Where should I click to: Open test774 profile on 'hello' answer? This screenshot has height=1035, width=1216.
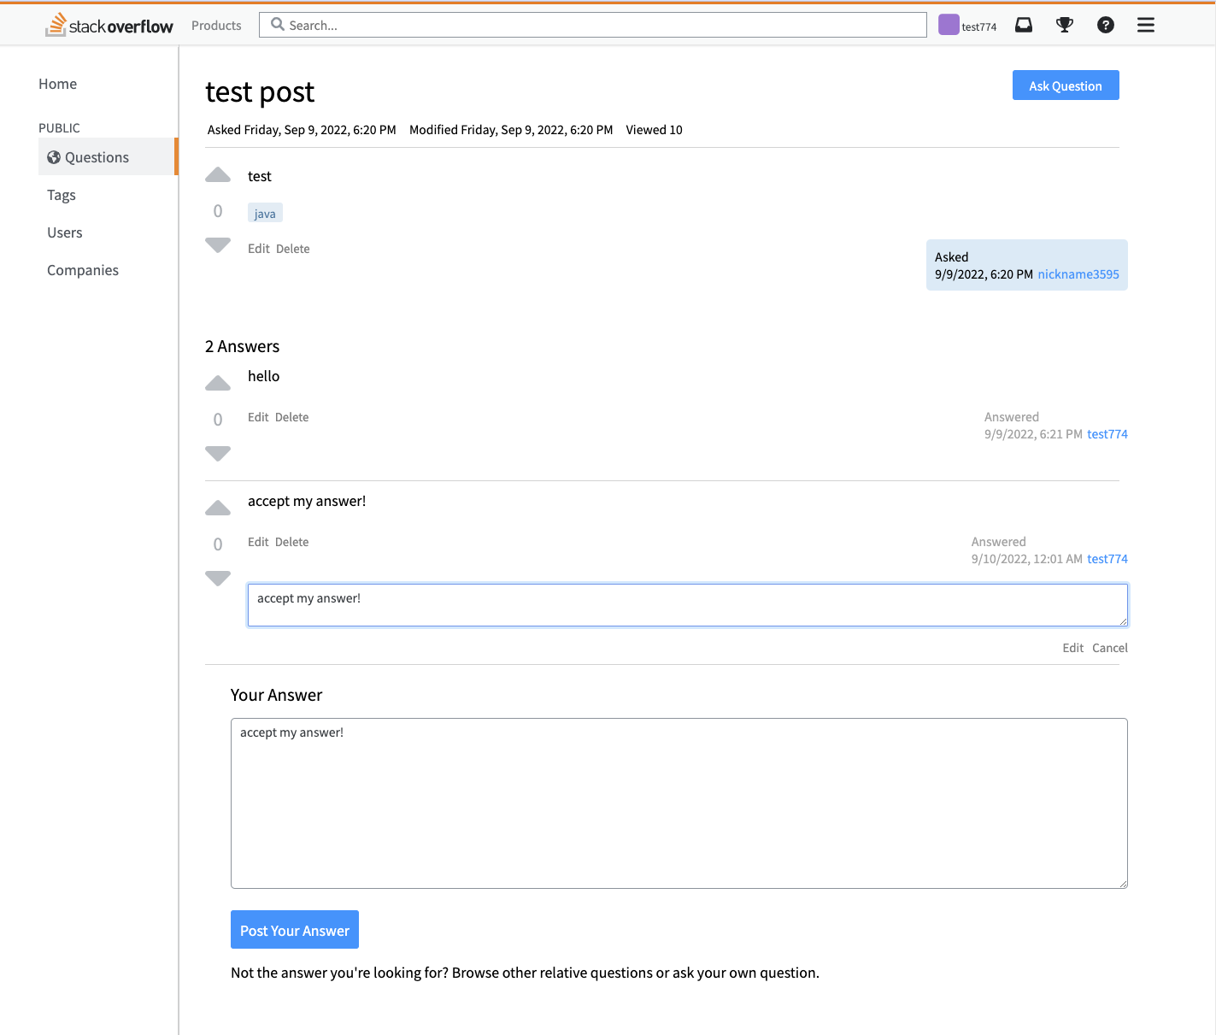coord(1107,434)
